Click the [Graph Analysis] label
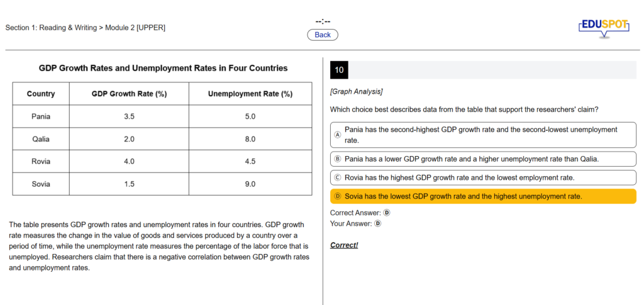Screen dimensions: 644x305 tap(356, 92)
